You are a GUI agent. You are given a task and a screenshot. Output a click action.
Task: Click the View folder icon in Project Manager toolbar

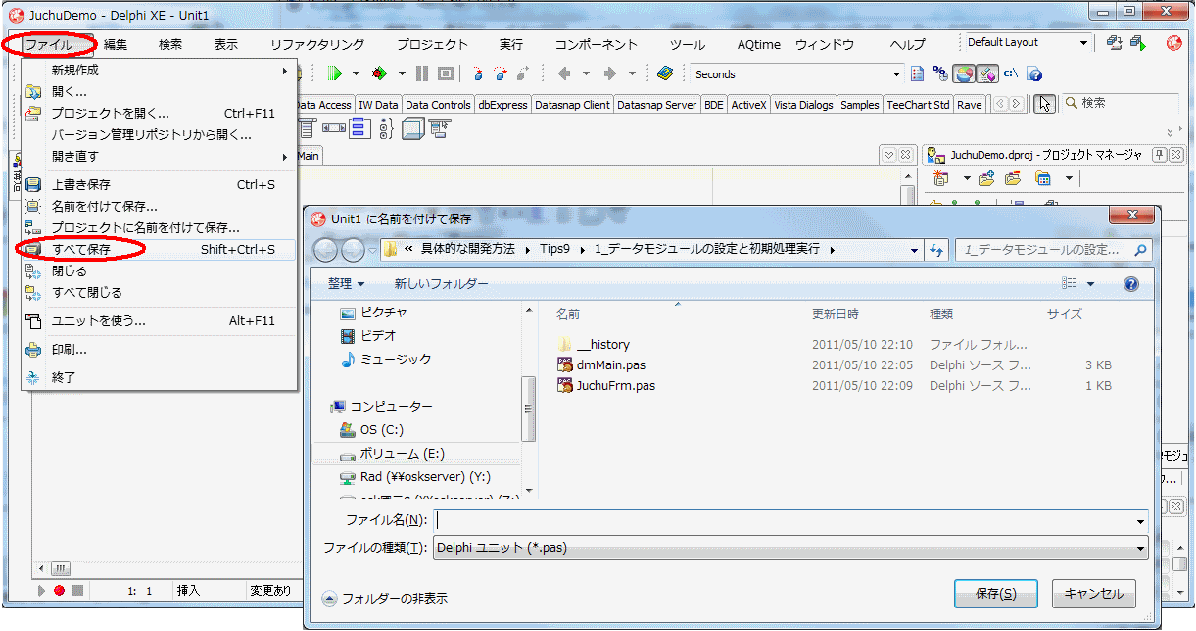(x=1043, y=178)
